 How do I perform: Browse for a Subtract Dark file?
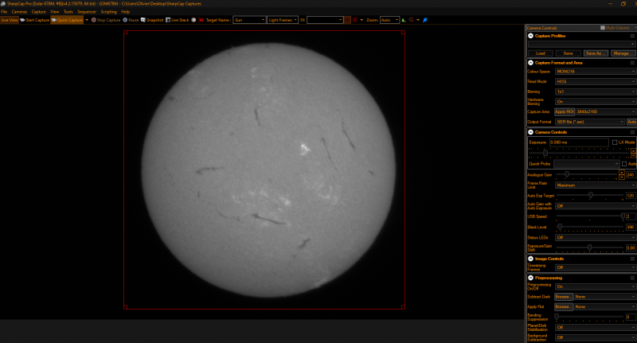coord(564,297)
